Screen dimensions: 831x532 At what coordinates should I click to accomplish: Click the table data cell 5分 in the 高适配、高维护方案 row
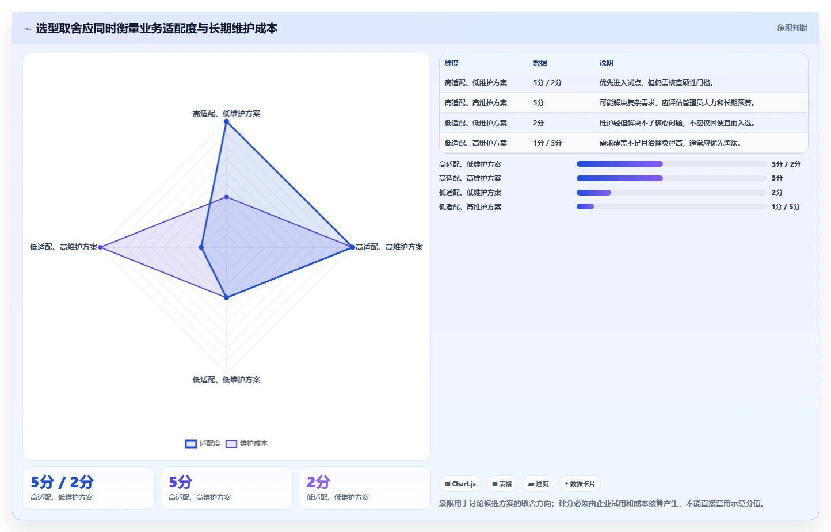coord(539,103)
